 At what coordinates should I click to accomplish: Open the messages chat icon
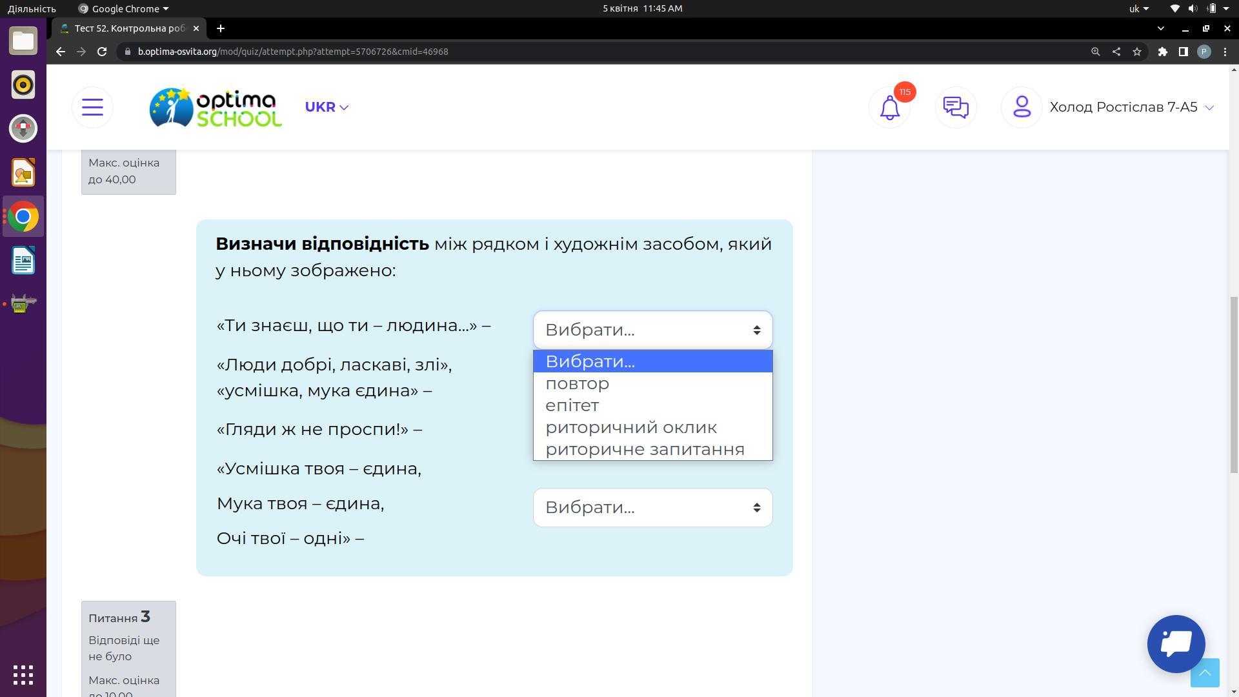point(956,107)
